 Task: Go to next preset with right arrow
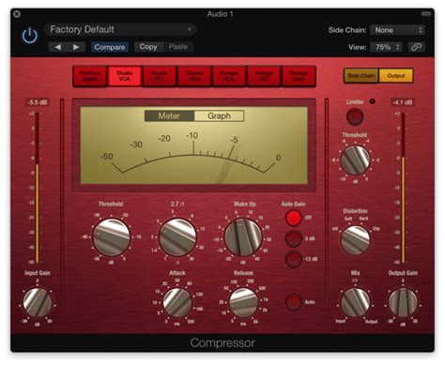[x=76, y=47]
